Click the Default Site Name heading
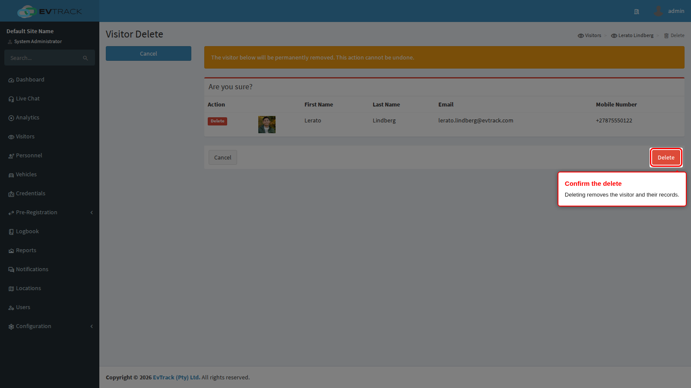 tap(30, 31)
